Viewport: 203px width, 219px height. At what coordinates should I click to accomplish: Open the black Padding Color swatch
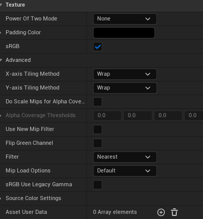coord(124,33)
